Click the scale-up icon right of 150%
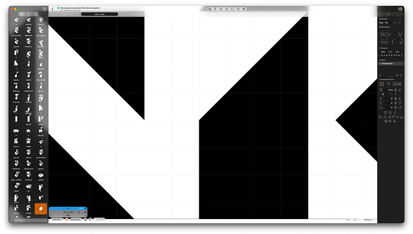This screenshot has width=413, height=234. [x=400, y=90]
